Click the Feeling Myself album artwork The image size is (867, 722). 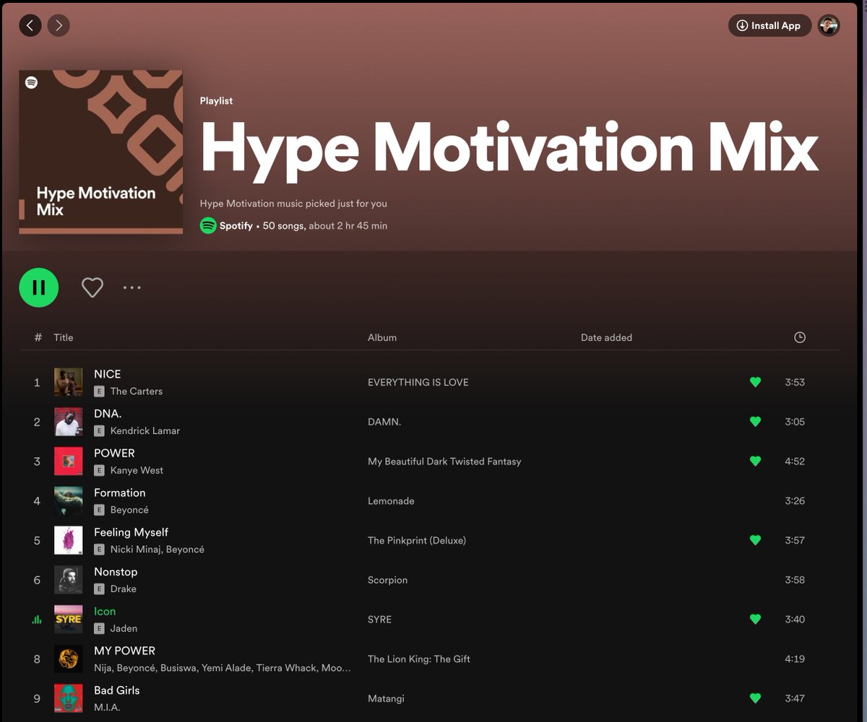pos(68,540)
